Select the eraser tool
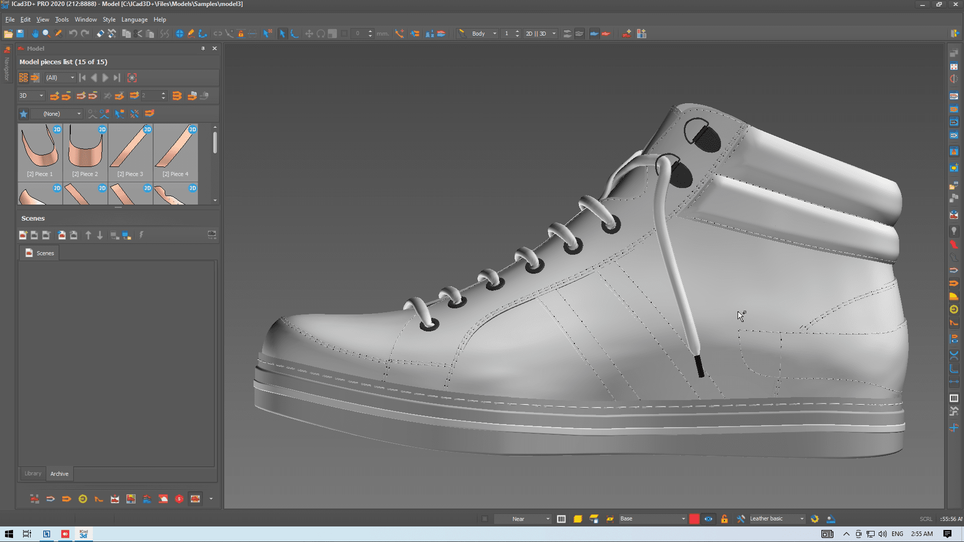This screenshot has height=542, width=964. (x=100, y=34)
